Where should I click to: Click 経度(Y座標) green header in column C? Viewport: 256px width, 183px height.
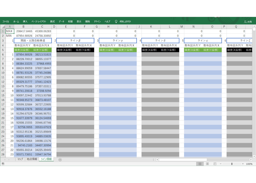(x=42, y=50)
